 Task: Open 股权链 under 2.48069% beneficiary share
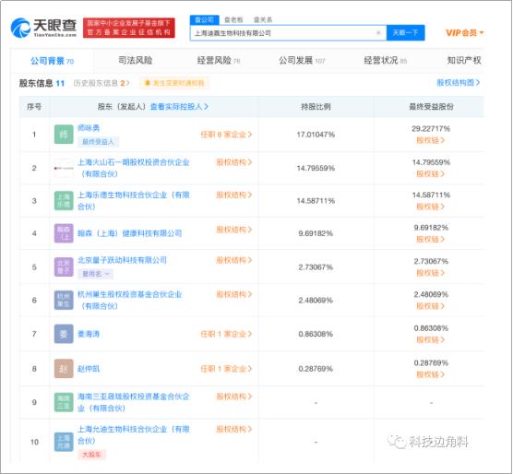pyautogui.click(x=431, y=306)
